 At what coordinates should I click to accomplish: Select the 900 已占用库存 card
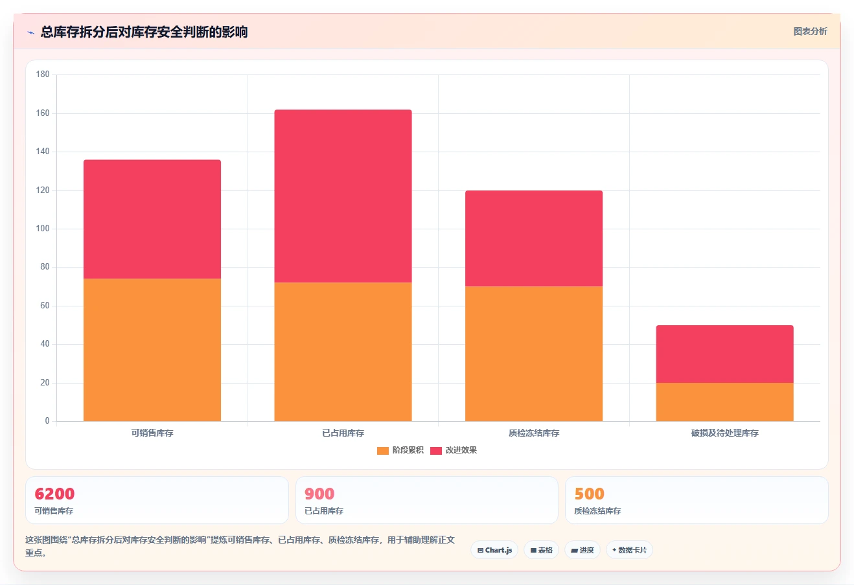(x=427, y=500)
